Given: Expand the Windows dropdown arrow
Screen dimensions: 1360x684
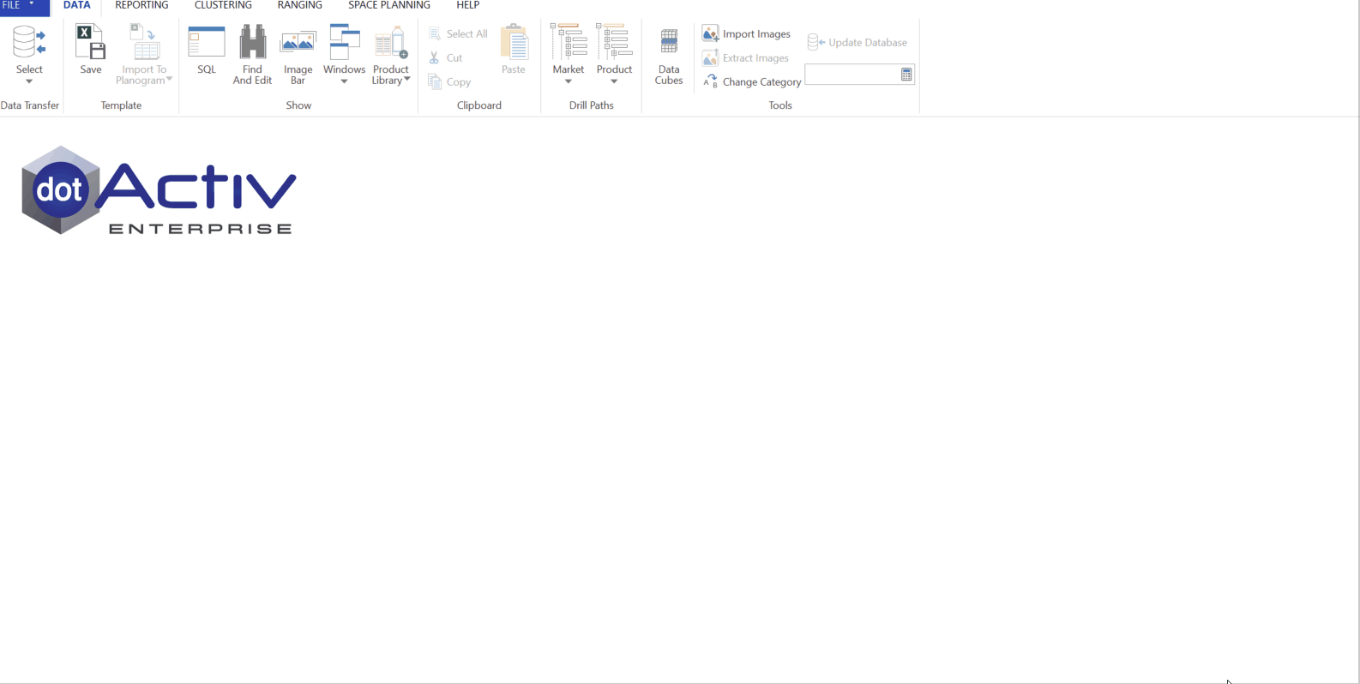Looking at the screenshot, I should tap(344, 81).
